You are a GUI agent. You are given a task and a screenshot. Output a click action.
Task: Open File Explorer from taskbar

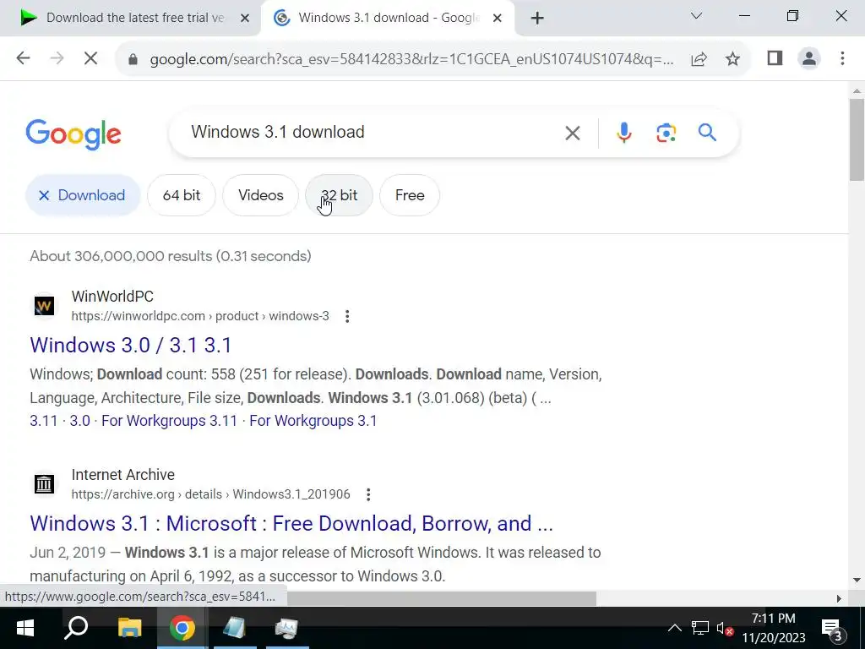[129, 628]
